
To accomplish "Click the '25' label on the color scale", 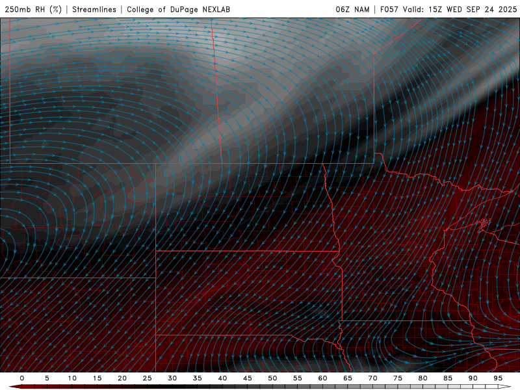I will pyautogui.click(x=148, y=378).
